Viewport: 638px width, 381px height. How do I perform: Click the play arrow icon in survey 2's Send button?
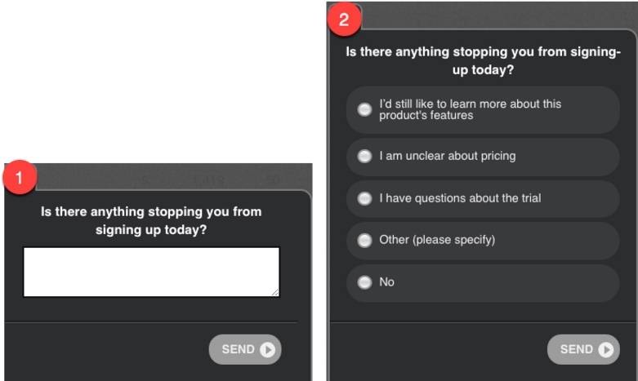pyautogui.click(x=606, y=349)
